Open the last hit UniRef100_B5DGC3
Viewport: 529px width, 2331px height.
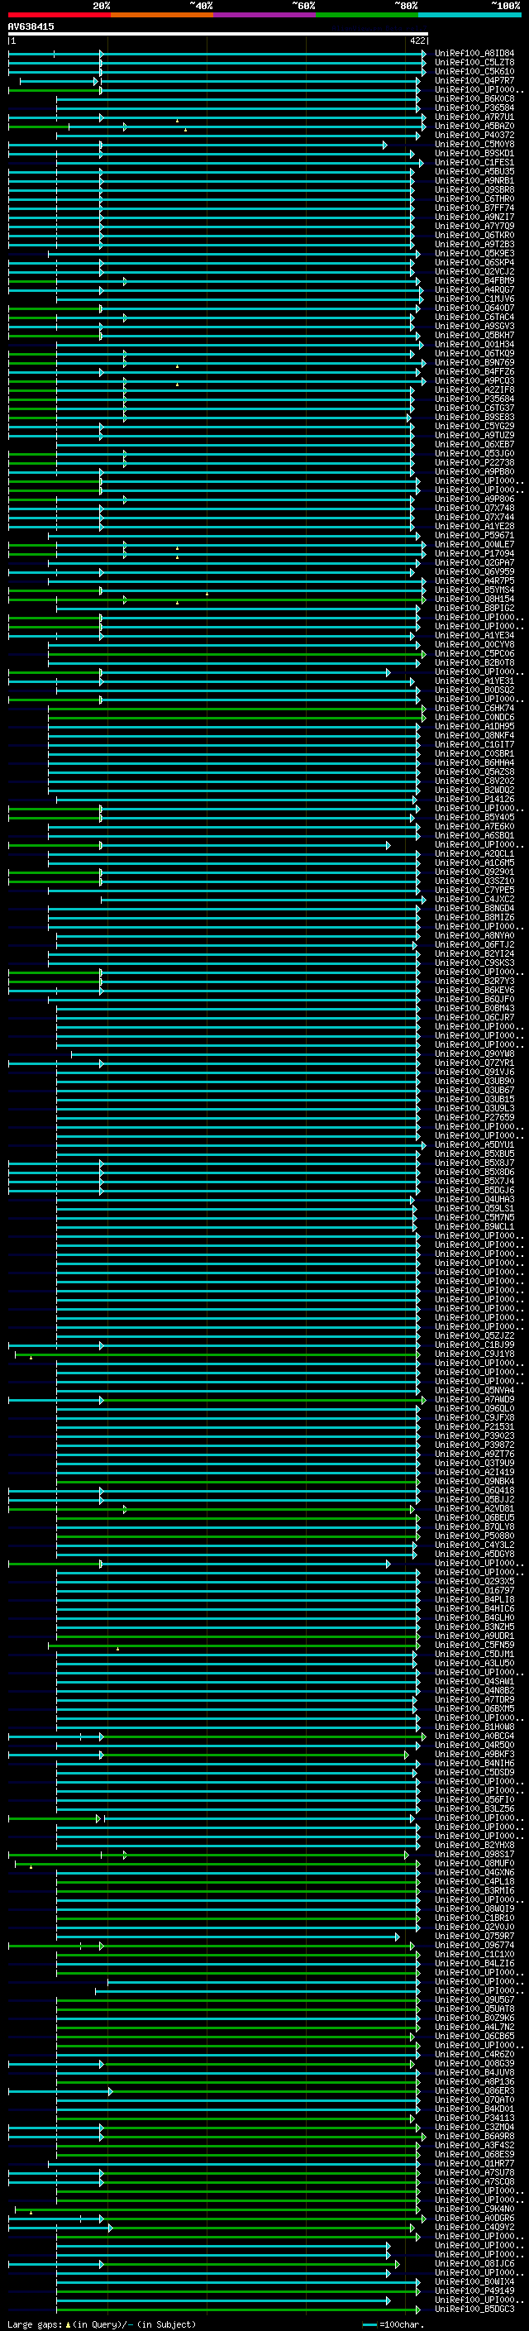(x=474, y=2309)
